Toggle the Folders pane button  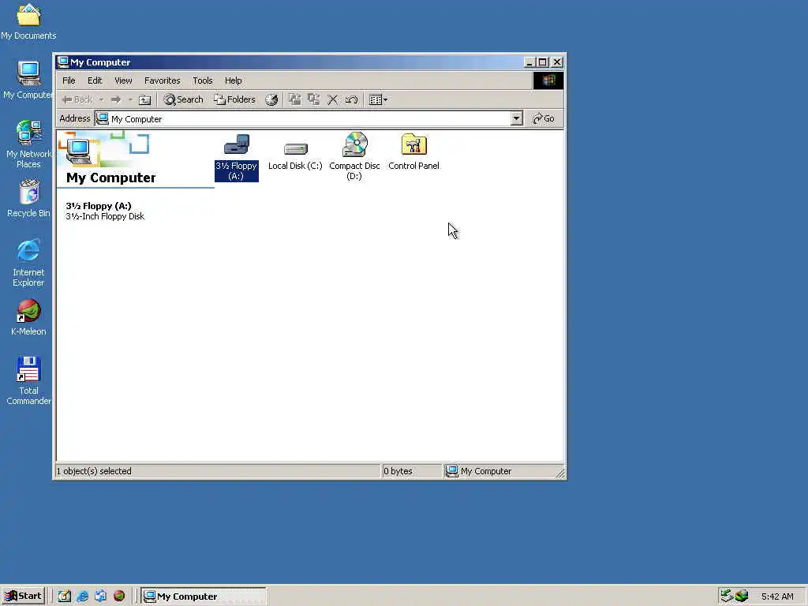235,100
